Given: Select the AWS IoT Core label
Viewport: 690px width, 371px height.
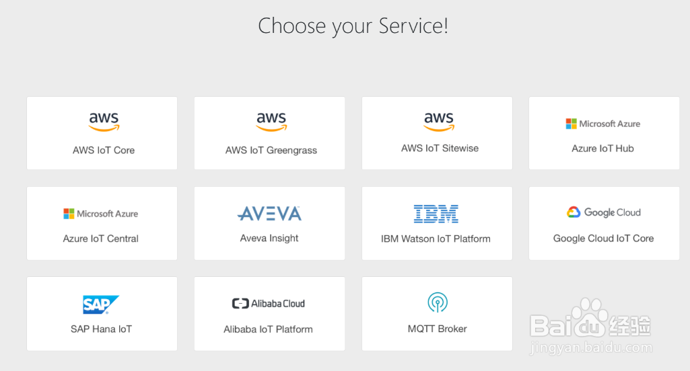Looking at the screenshot, I should point(104,151).
